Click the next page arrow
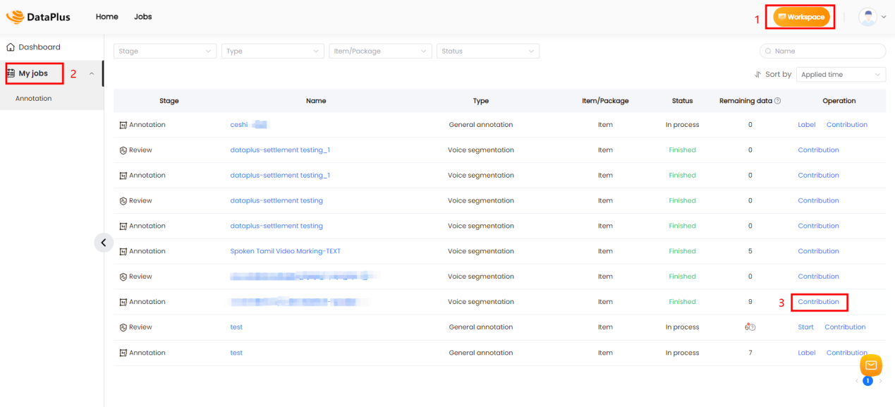 pyautogui.click(x=879, y=381)
